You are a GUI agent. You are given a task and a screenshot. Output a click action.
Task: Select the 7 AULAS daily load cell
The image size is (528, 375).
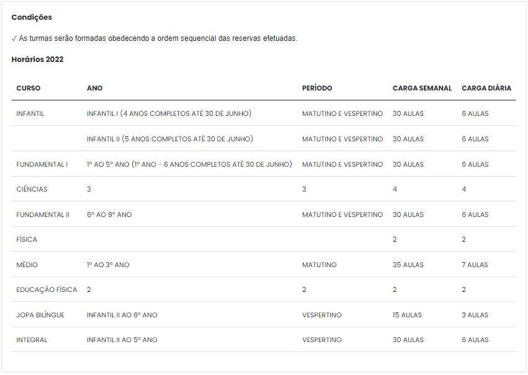(x=475, y=265)
